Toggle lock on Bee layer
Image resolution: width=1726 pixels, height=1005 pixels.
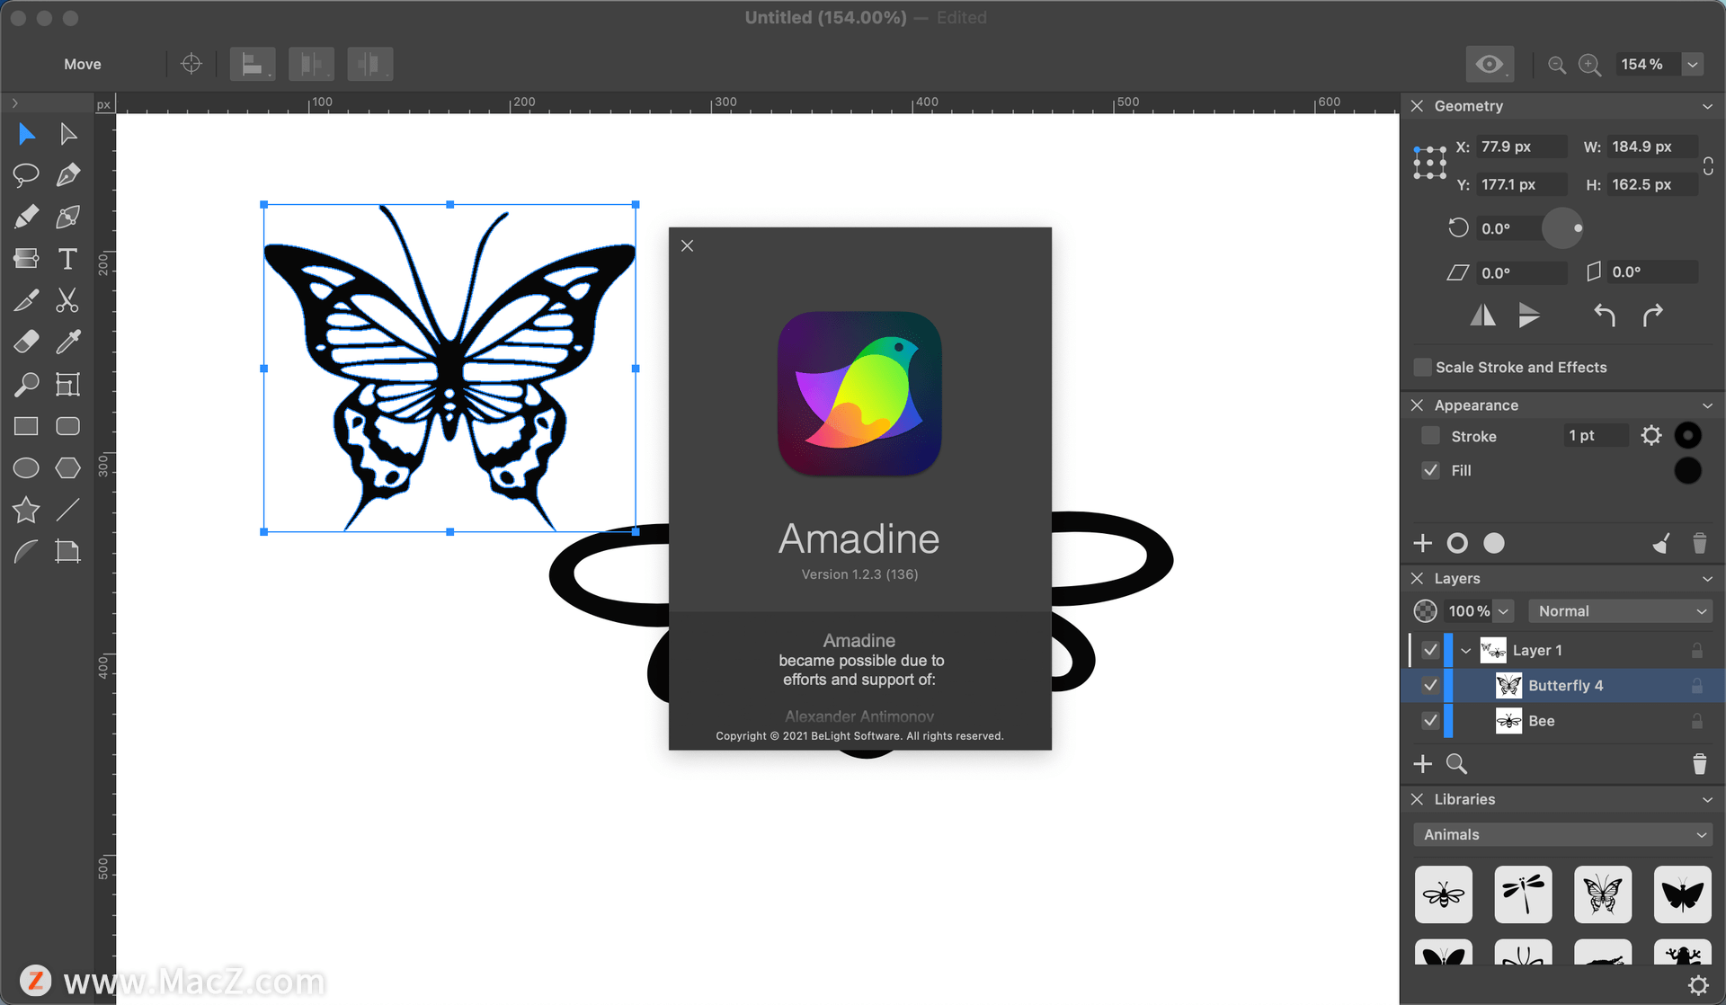(x=1697, y=721)
